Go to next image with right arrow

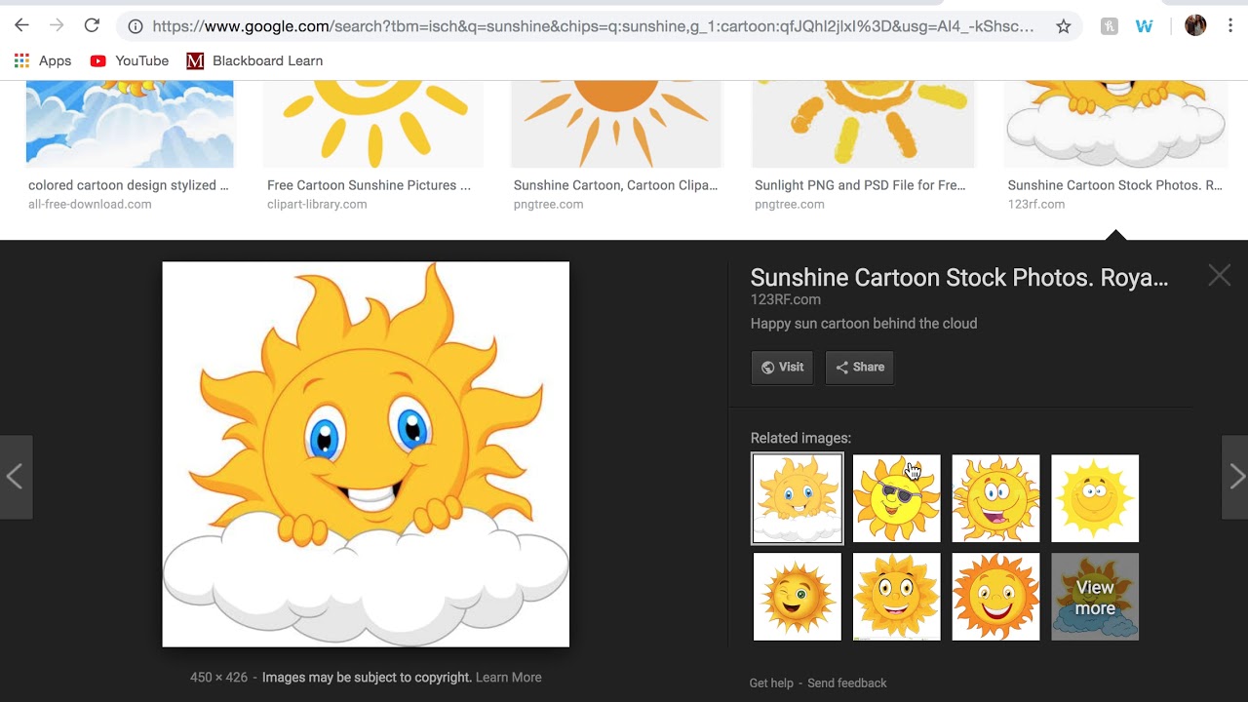click(1235, 477)
